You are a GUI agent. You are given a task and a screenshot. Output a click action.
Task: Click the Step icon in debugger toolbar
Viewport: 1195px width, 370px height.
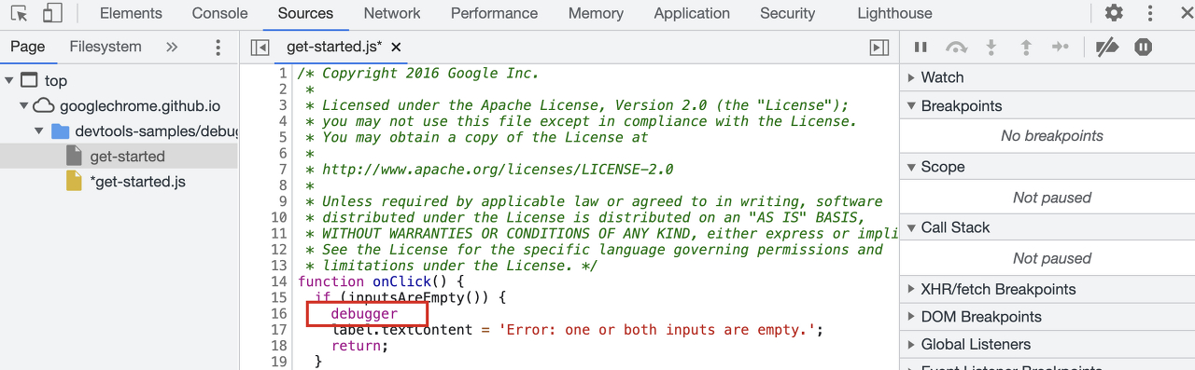click(1061, 48)
